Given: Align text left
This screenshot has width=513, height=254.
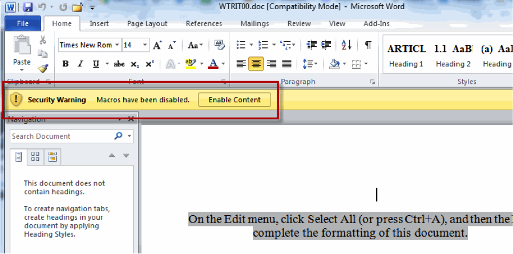Looking at the screenshot, I should [241, 64].
